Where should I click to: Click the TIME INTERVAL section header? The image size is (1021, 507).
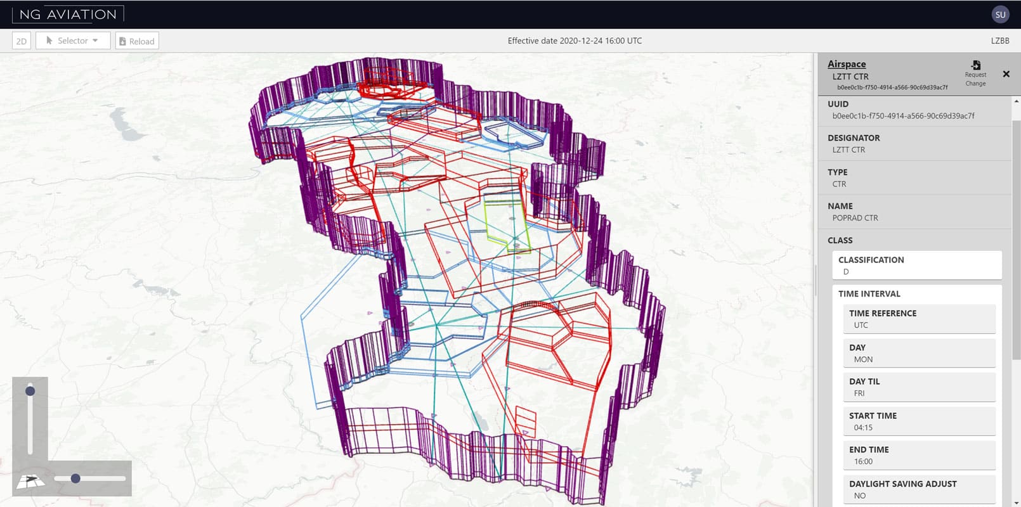[869, 294]
